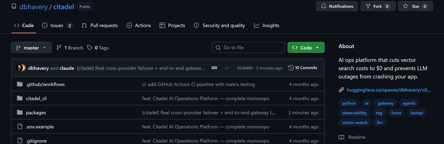This screenshot has height=144, width=444.
Task: Select the llm topic tag
Action: 380,122
